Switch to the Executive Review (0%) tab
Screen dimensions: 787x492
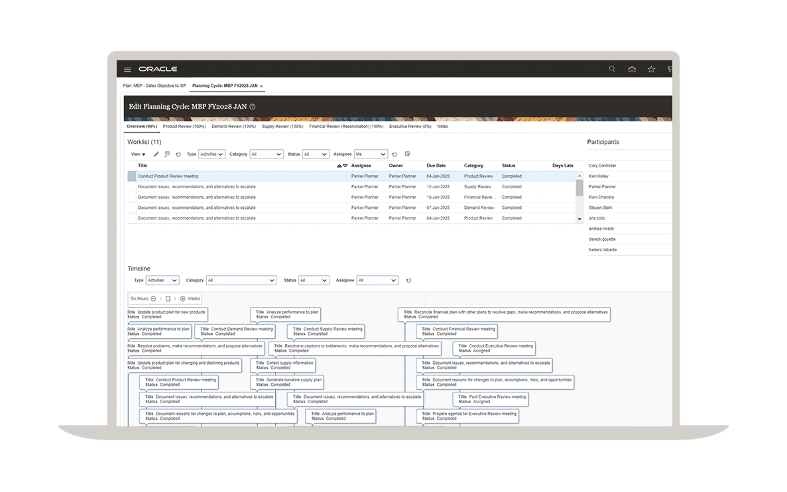[x=410, y=126]
